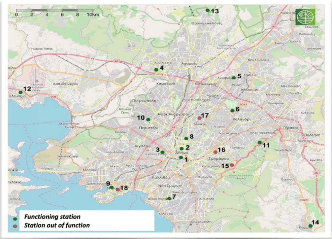This screenshot has height=239, width=332.
Task: Click red station marker 16
Action: [x=215, y=152]
